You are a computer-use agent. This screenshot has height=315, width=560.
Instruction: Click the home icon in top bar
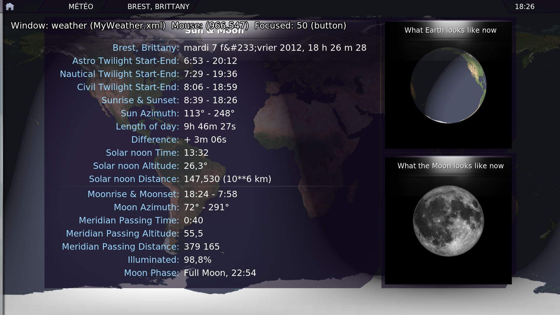(x=10, y=6)
